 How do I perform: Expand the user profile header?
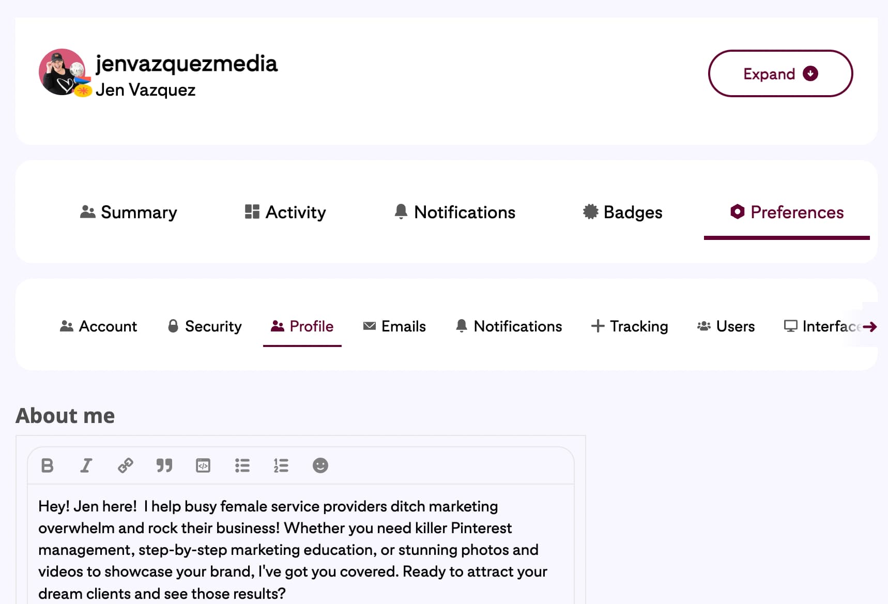tap(780, 73)
